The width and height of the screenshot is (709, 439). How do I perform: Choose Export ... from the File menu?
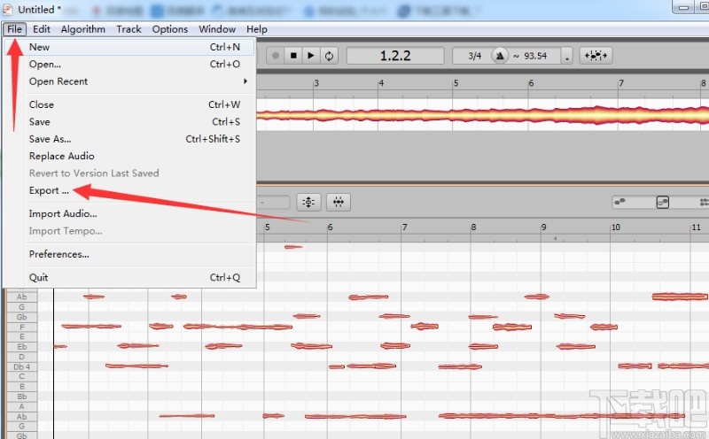coord(129,190)
